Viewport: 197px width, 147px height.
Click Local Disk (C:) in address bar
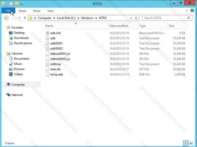66,18
